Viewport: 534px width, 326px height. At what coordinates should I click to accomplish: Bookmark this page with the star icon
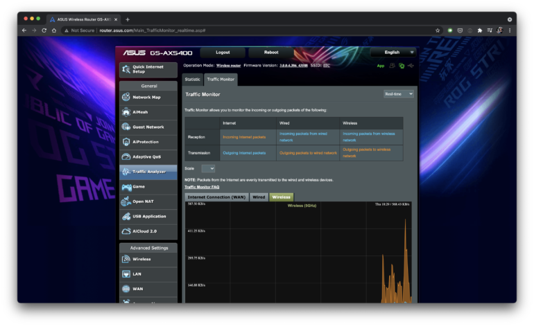438,30
